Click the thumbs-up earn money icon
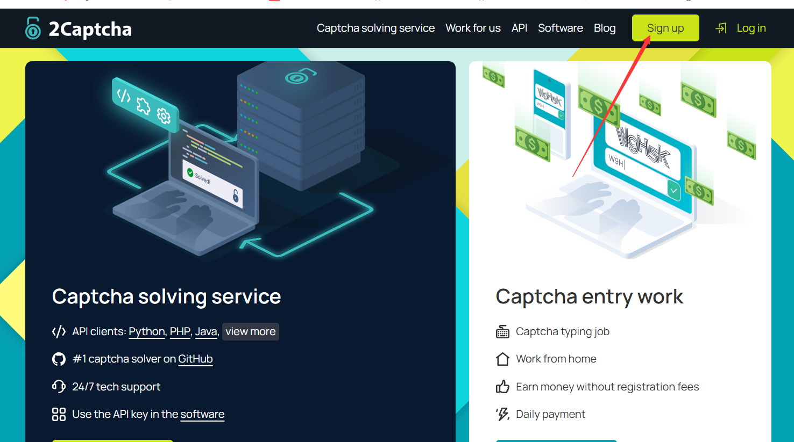Image resolution: width=794 pixels, height=442 pixels. click(x=502, y=387)
